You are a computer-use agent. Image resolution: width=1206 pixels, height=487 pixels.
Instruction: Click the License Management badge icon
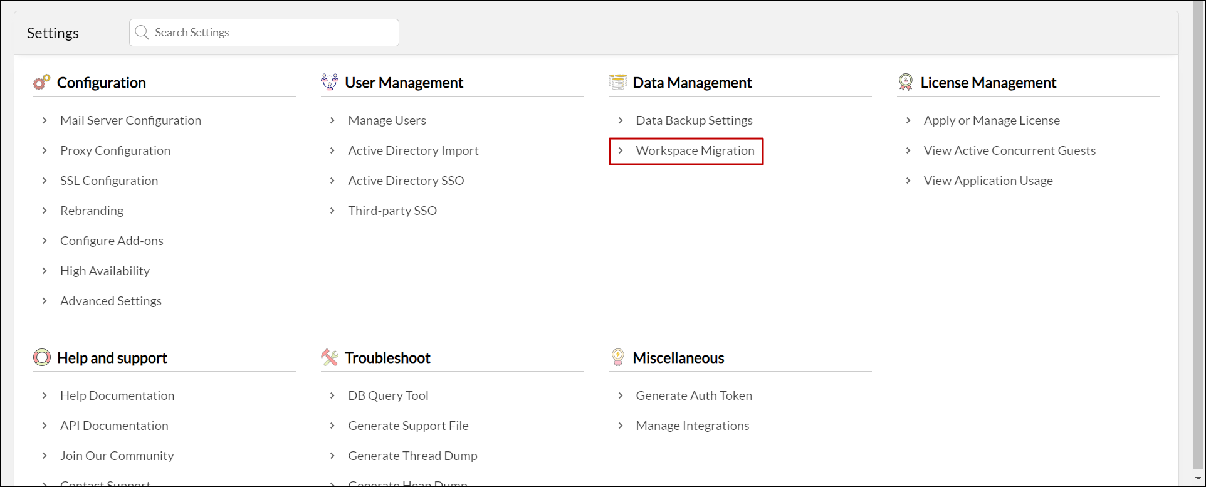(906, 82)
